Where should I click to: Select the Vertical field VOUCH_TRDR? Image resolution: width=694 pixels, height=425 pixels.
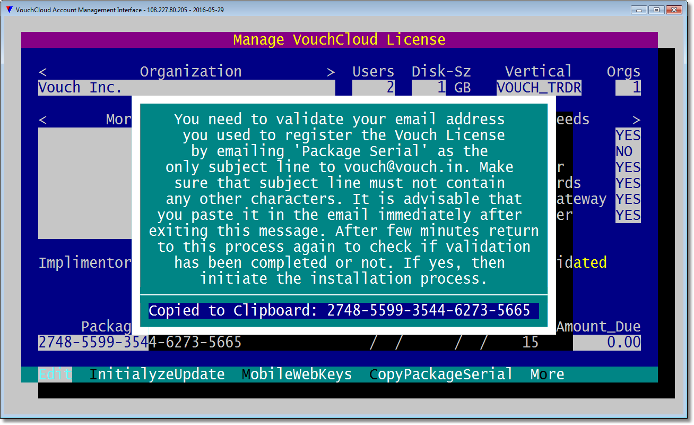pos(539,88)
